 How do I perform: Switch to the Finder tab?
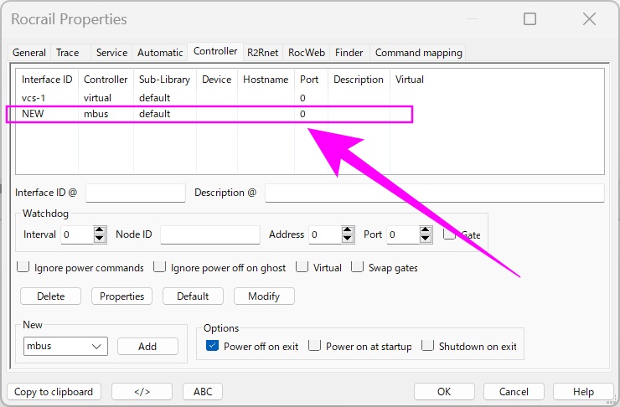click(x=349, y=53)
